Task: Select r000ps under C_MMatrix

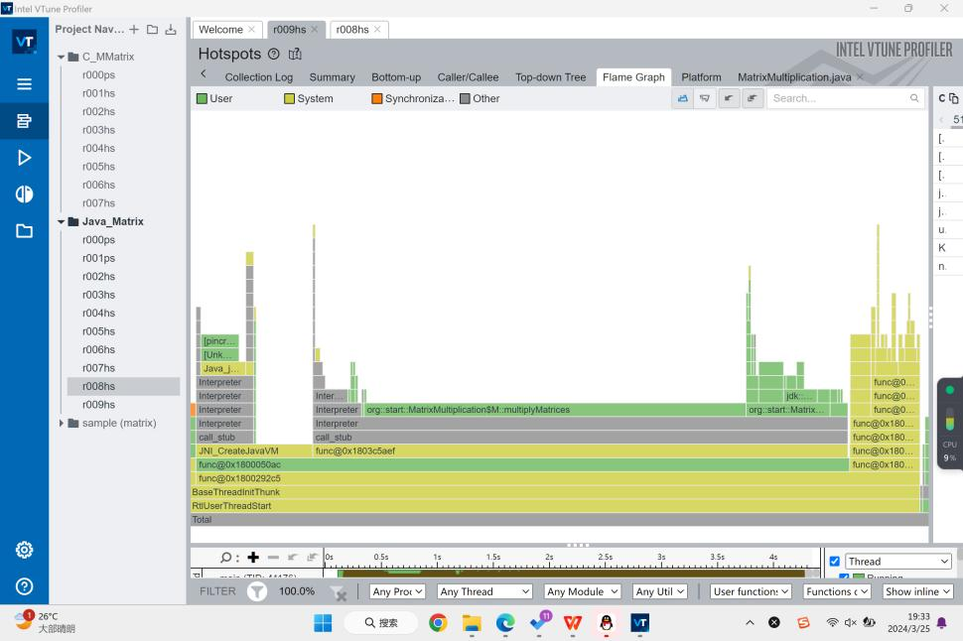Action: (99, 74)
